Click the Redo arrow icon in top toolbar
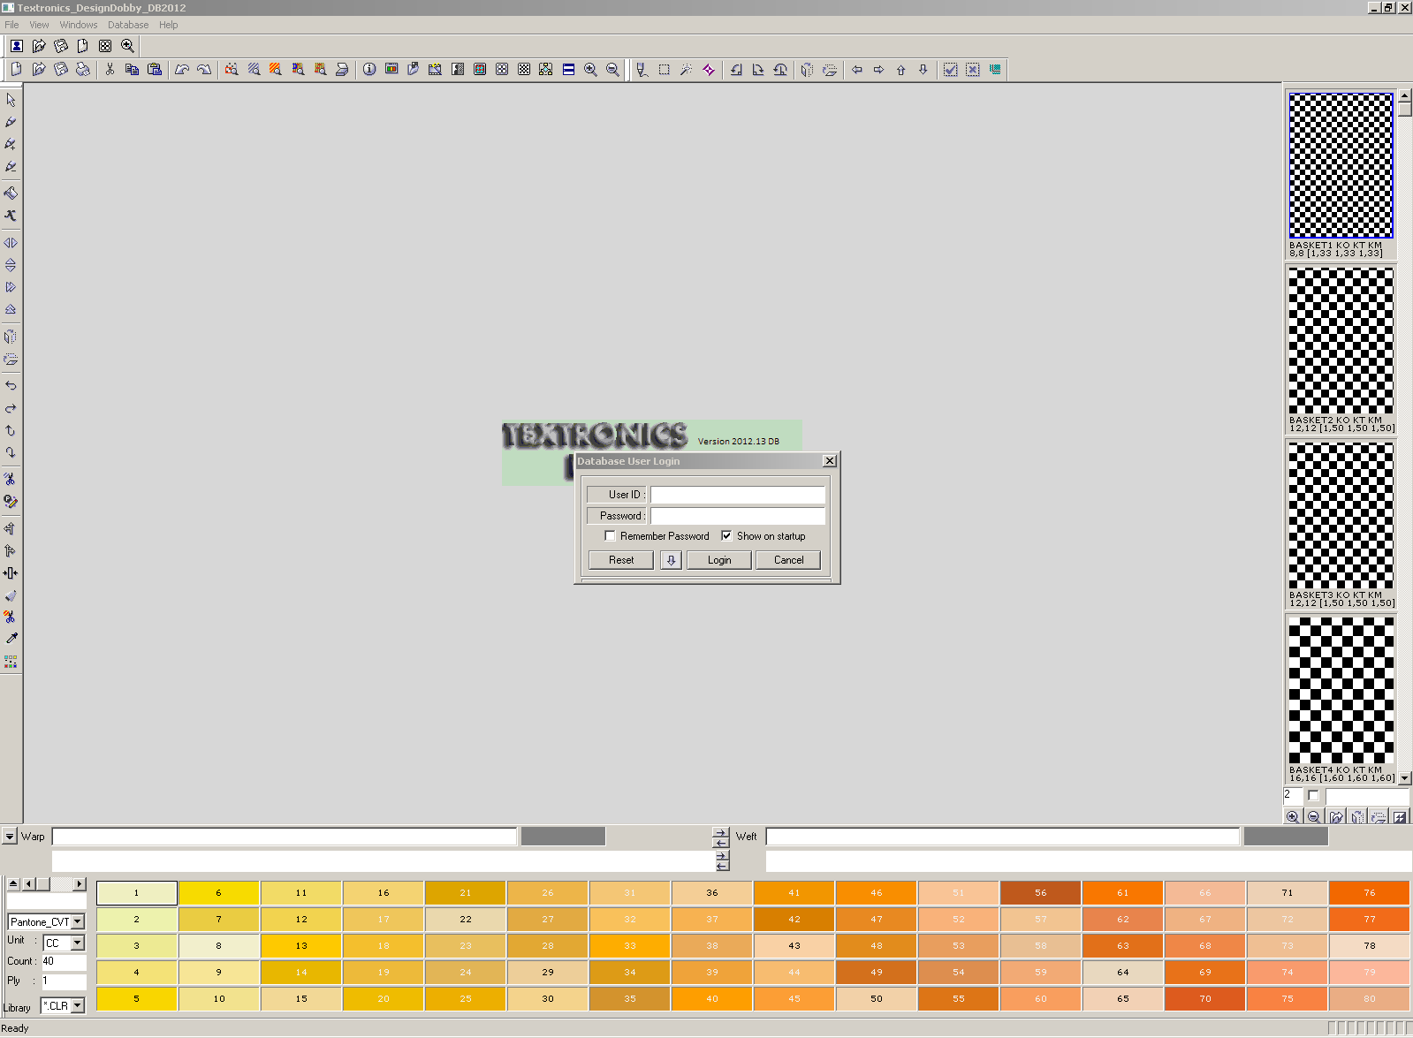 pyautogui.click(x=204, y=70)
